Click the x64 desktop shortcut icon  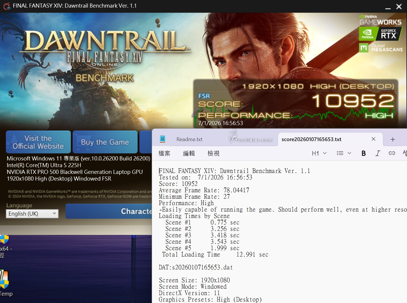point(5,240)
